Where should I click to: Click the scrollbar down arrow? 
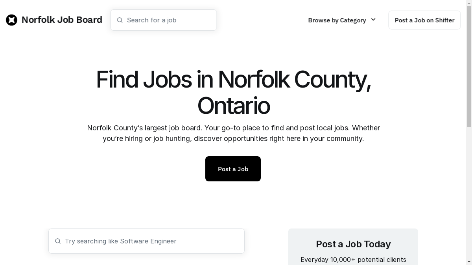point(469,262)
